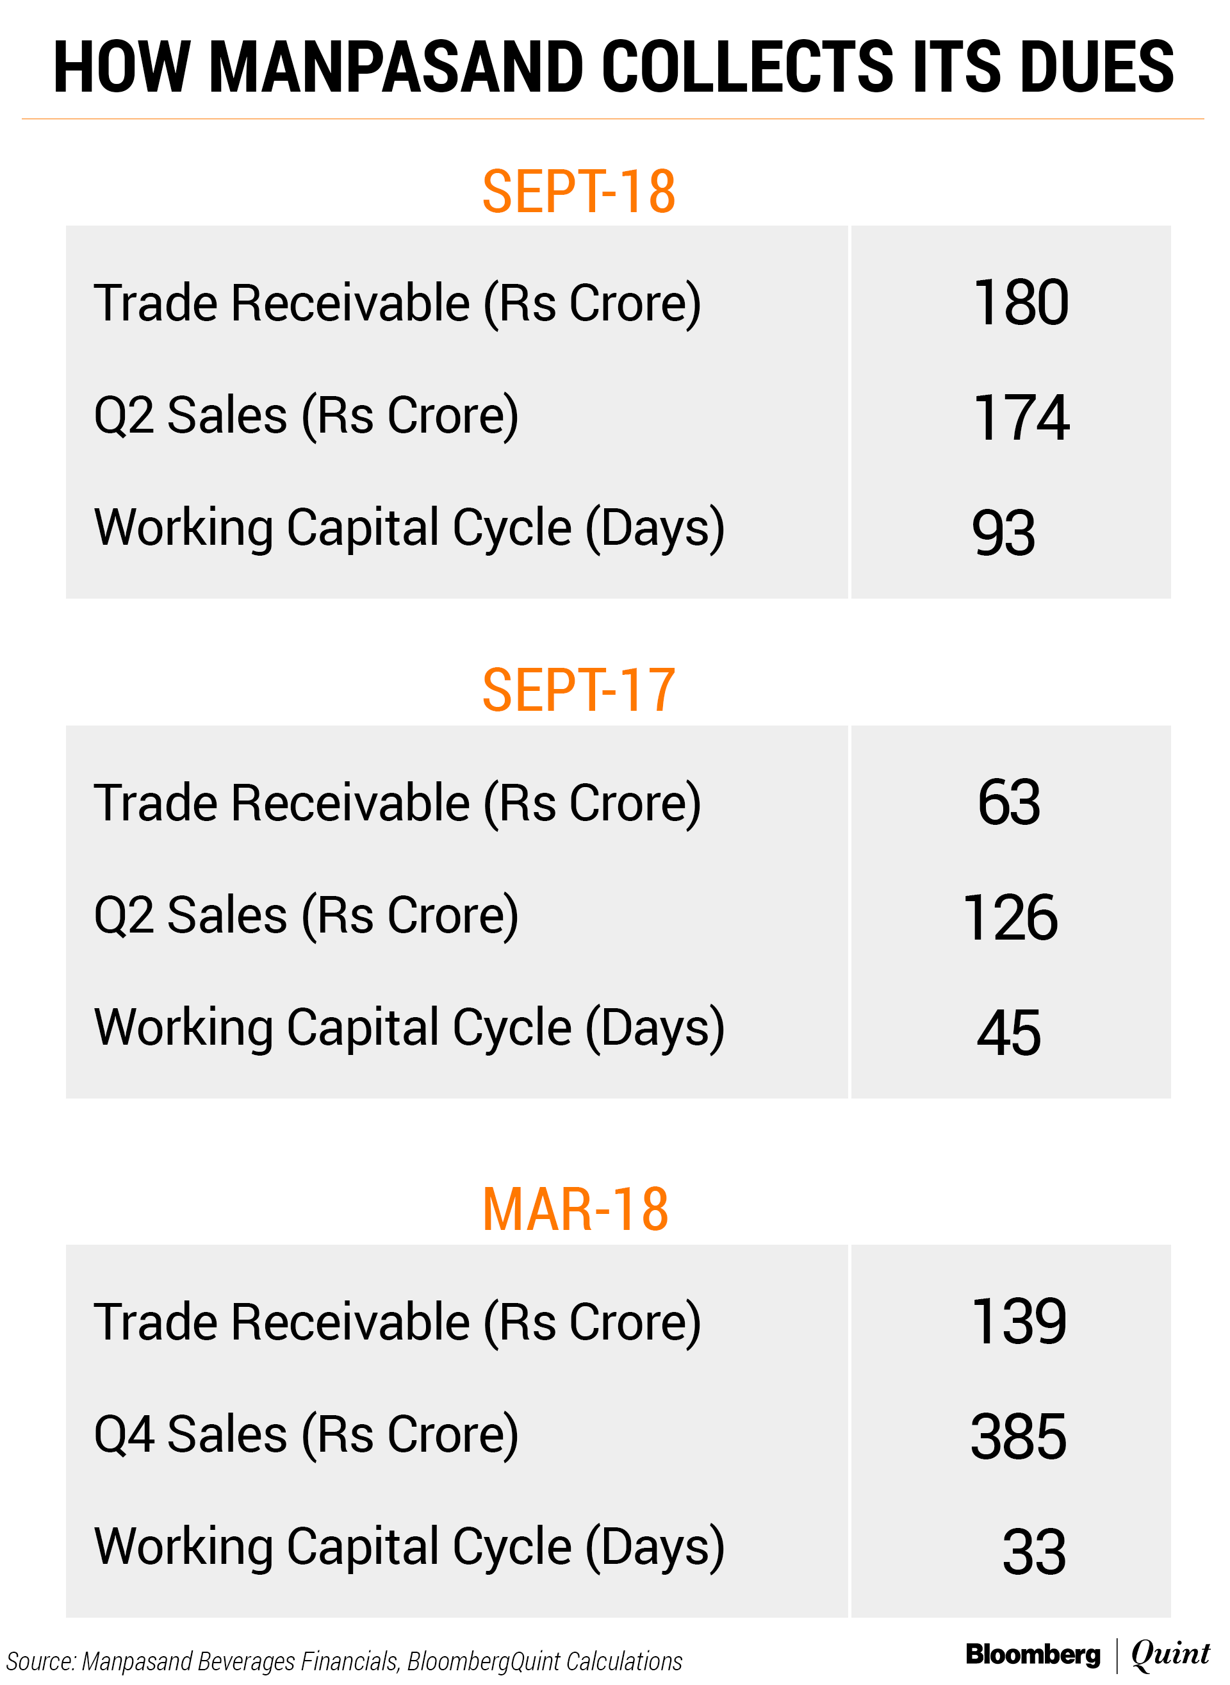
Task: Click the Sept-18 trade receivable value 180
Action: click(1021, 303)
